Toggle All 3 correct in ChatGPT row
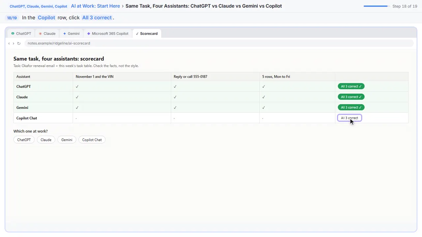 point(351,86)
